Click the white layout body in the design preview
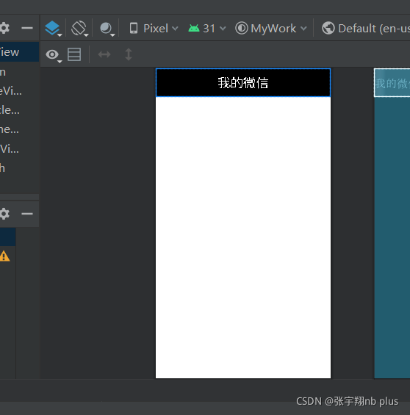Screen dimensions: 410x415 point(243,237)
